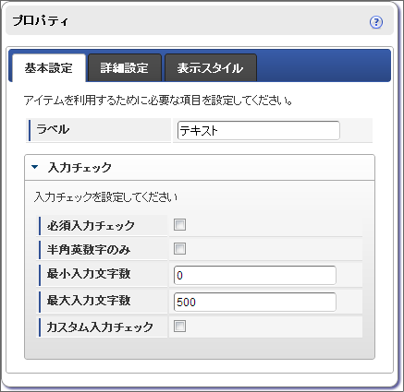The image size is (404, 392).
Task: Select the ラベル row caption
Action: [53, 129]
